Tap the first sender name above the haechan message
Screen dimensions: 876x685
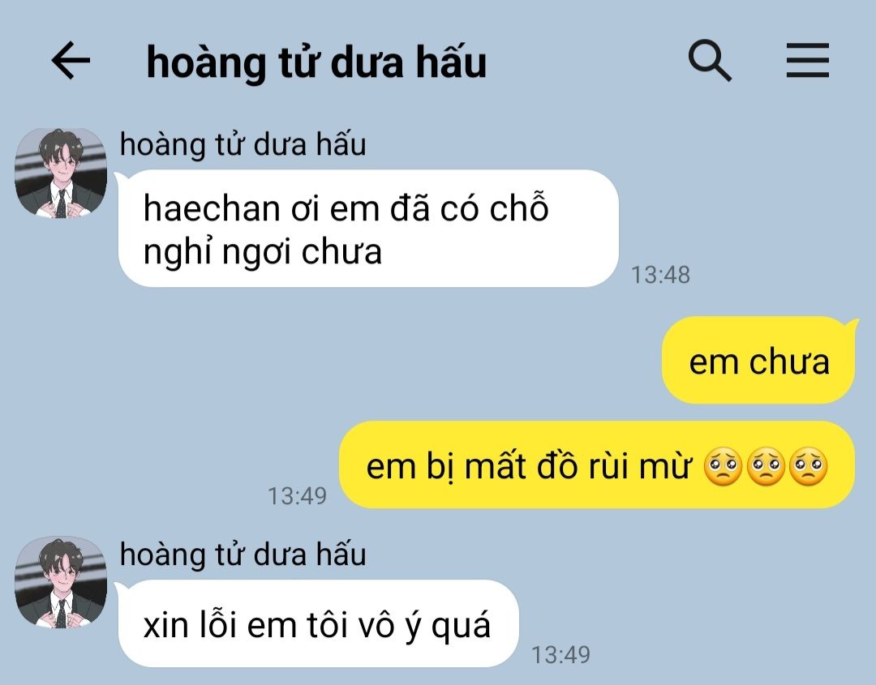pos(243,144)
